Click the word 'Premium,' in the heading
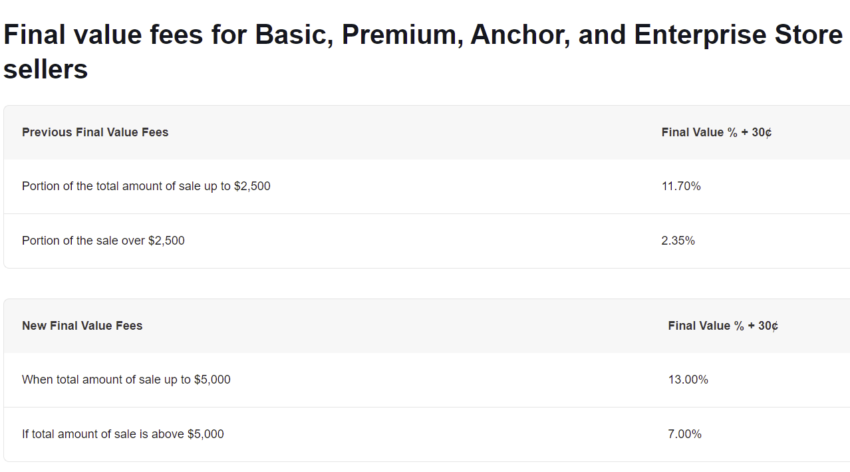The image size is (850, 472). point(402,35)
